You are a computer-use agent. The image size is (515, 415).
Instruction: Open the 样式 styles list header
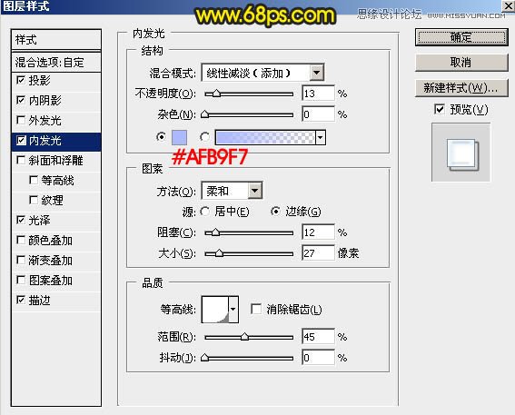55,40
